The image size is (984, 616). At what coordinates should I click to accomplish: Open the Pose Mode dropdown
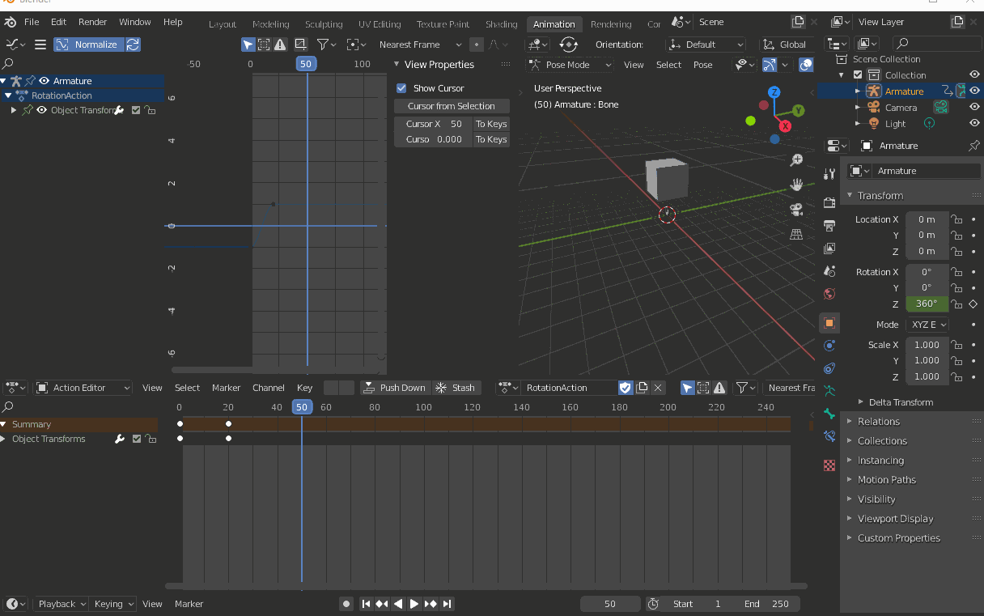[x=570, y=63]
